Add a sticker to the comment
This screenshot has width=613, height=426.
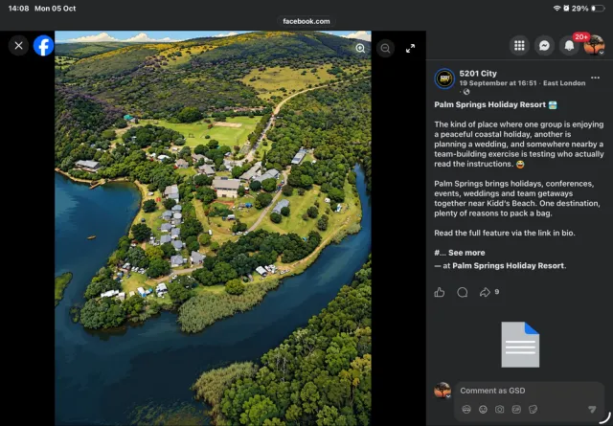(534, 409)
